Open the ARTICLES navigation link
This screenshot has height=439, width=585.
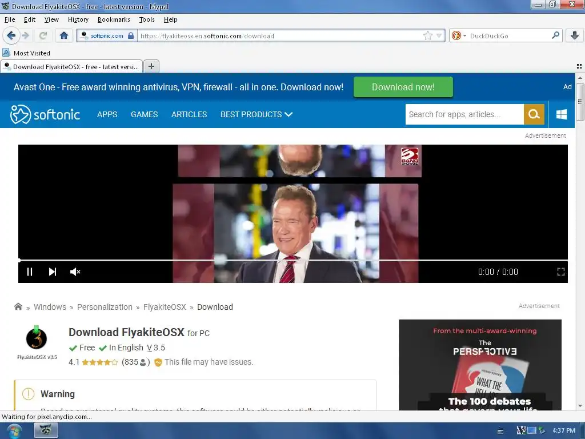[189, 114]
